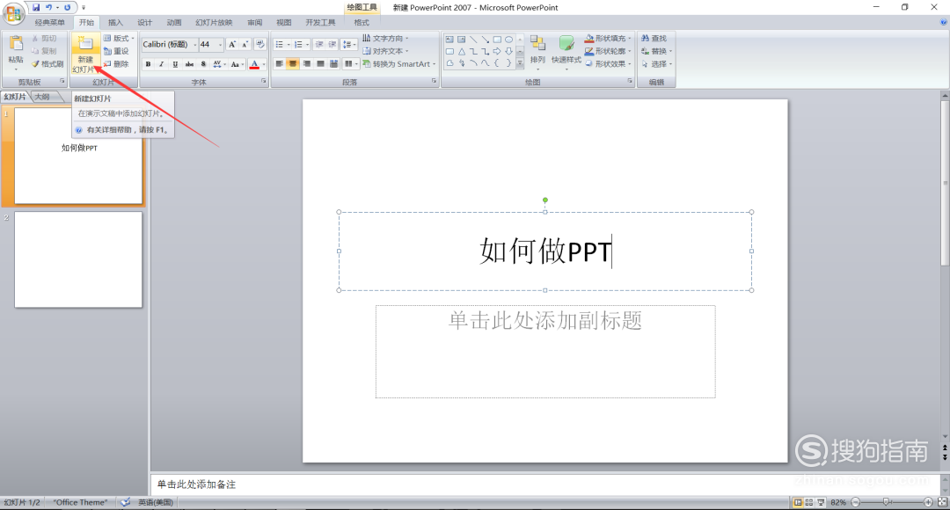Increase list indent level

click(332, 44)
